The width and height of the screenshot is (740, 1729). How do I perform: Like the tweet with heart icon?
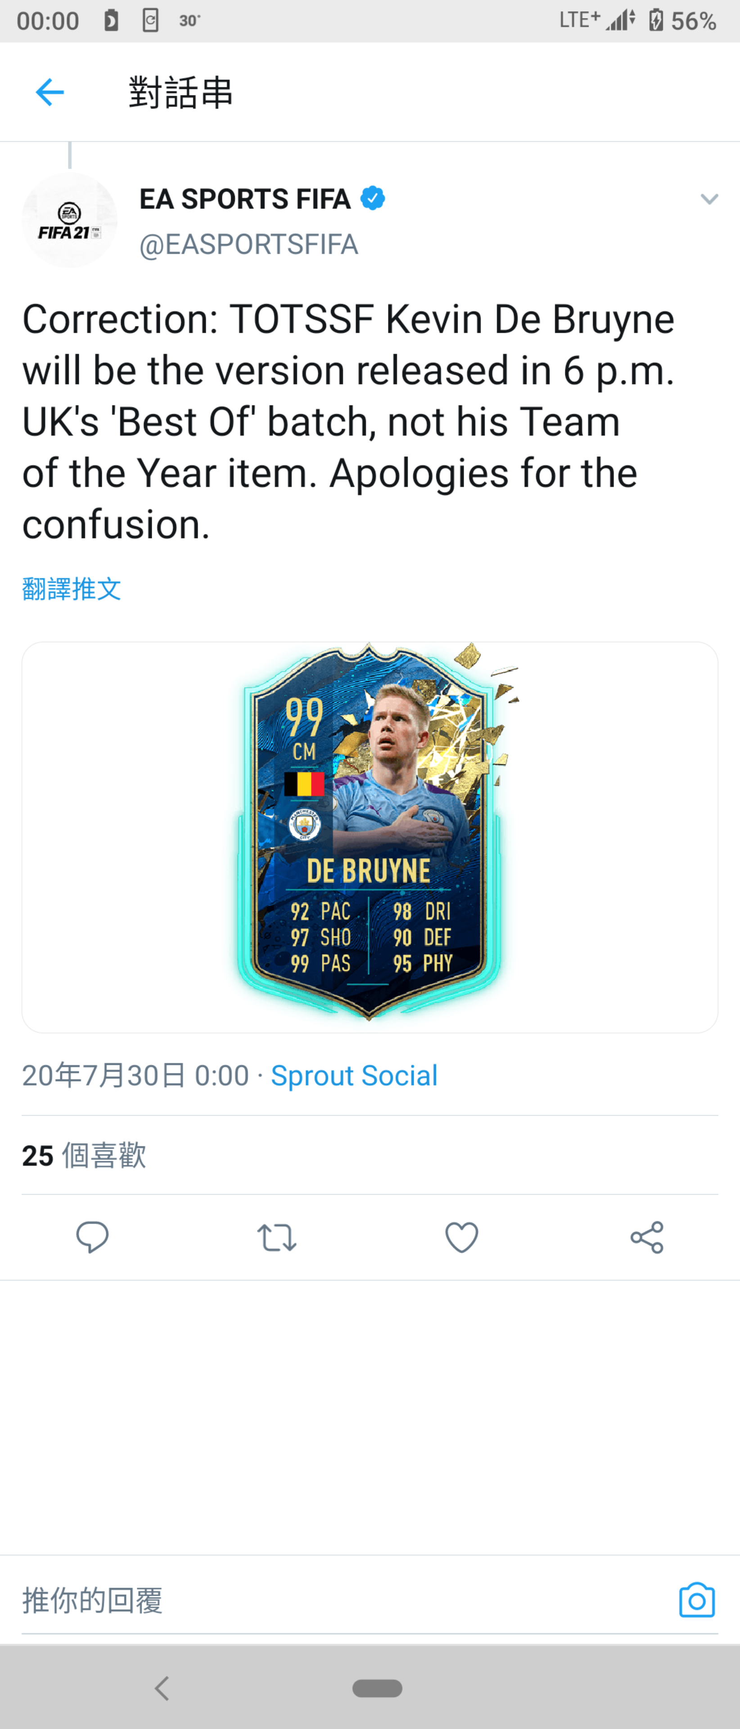[x=461, y=1237]
